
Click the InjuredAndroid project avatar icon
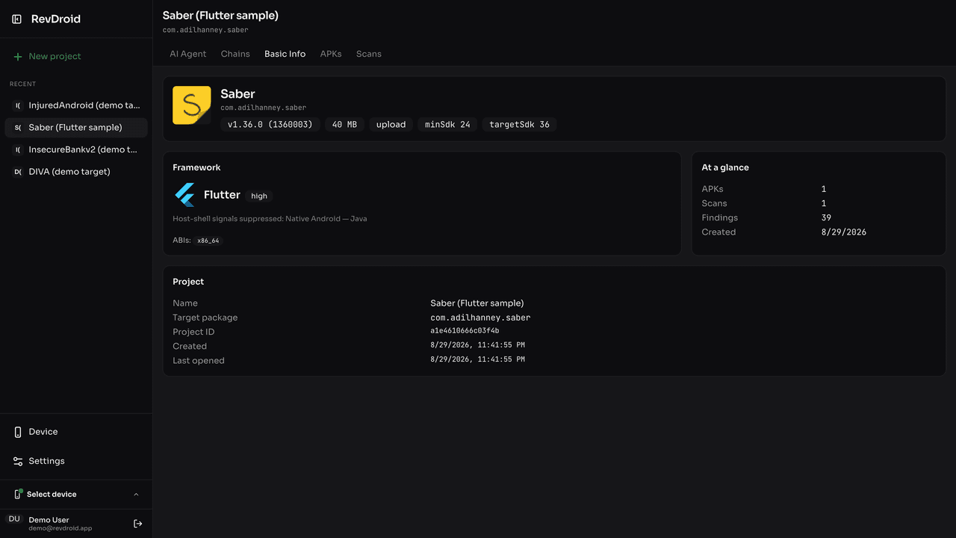18,106
